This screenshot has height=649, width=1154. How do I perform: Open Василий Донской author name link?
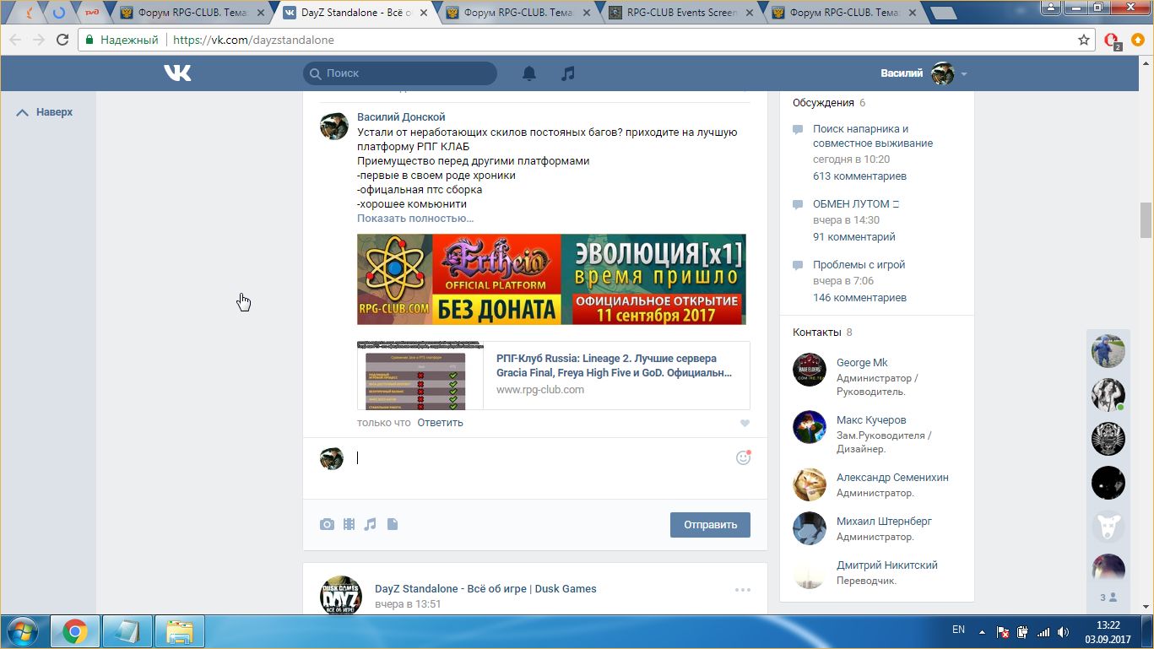coord(401,117)
